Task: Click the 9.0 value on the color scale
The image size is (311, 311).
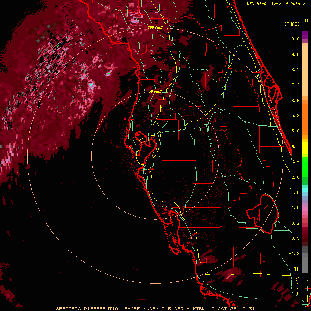Action: [x=295, y=54]
